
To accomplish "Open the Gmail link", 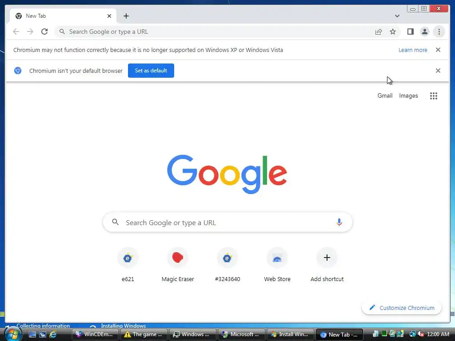I will 385,96.
